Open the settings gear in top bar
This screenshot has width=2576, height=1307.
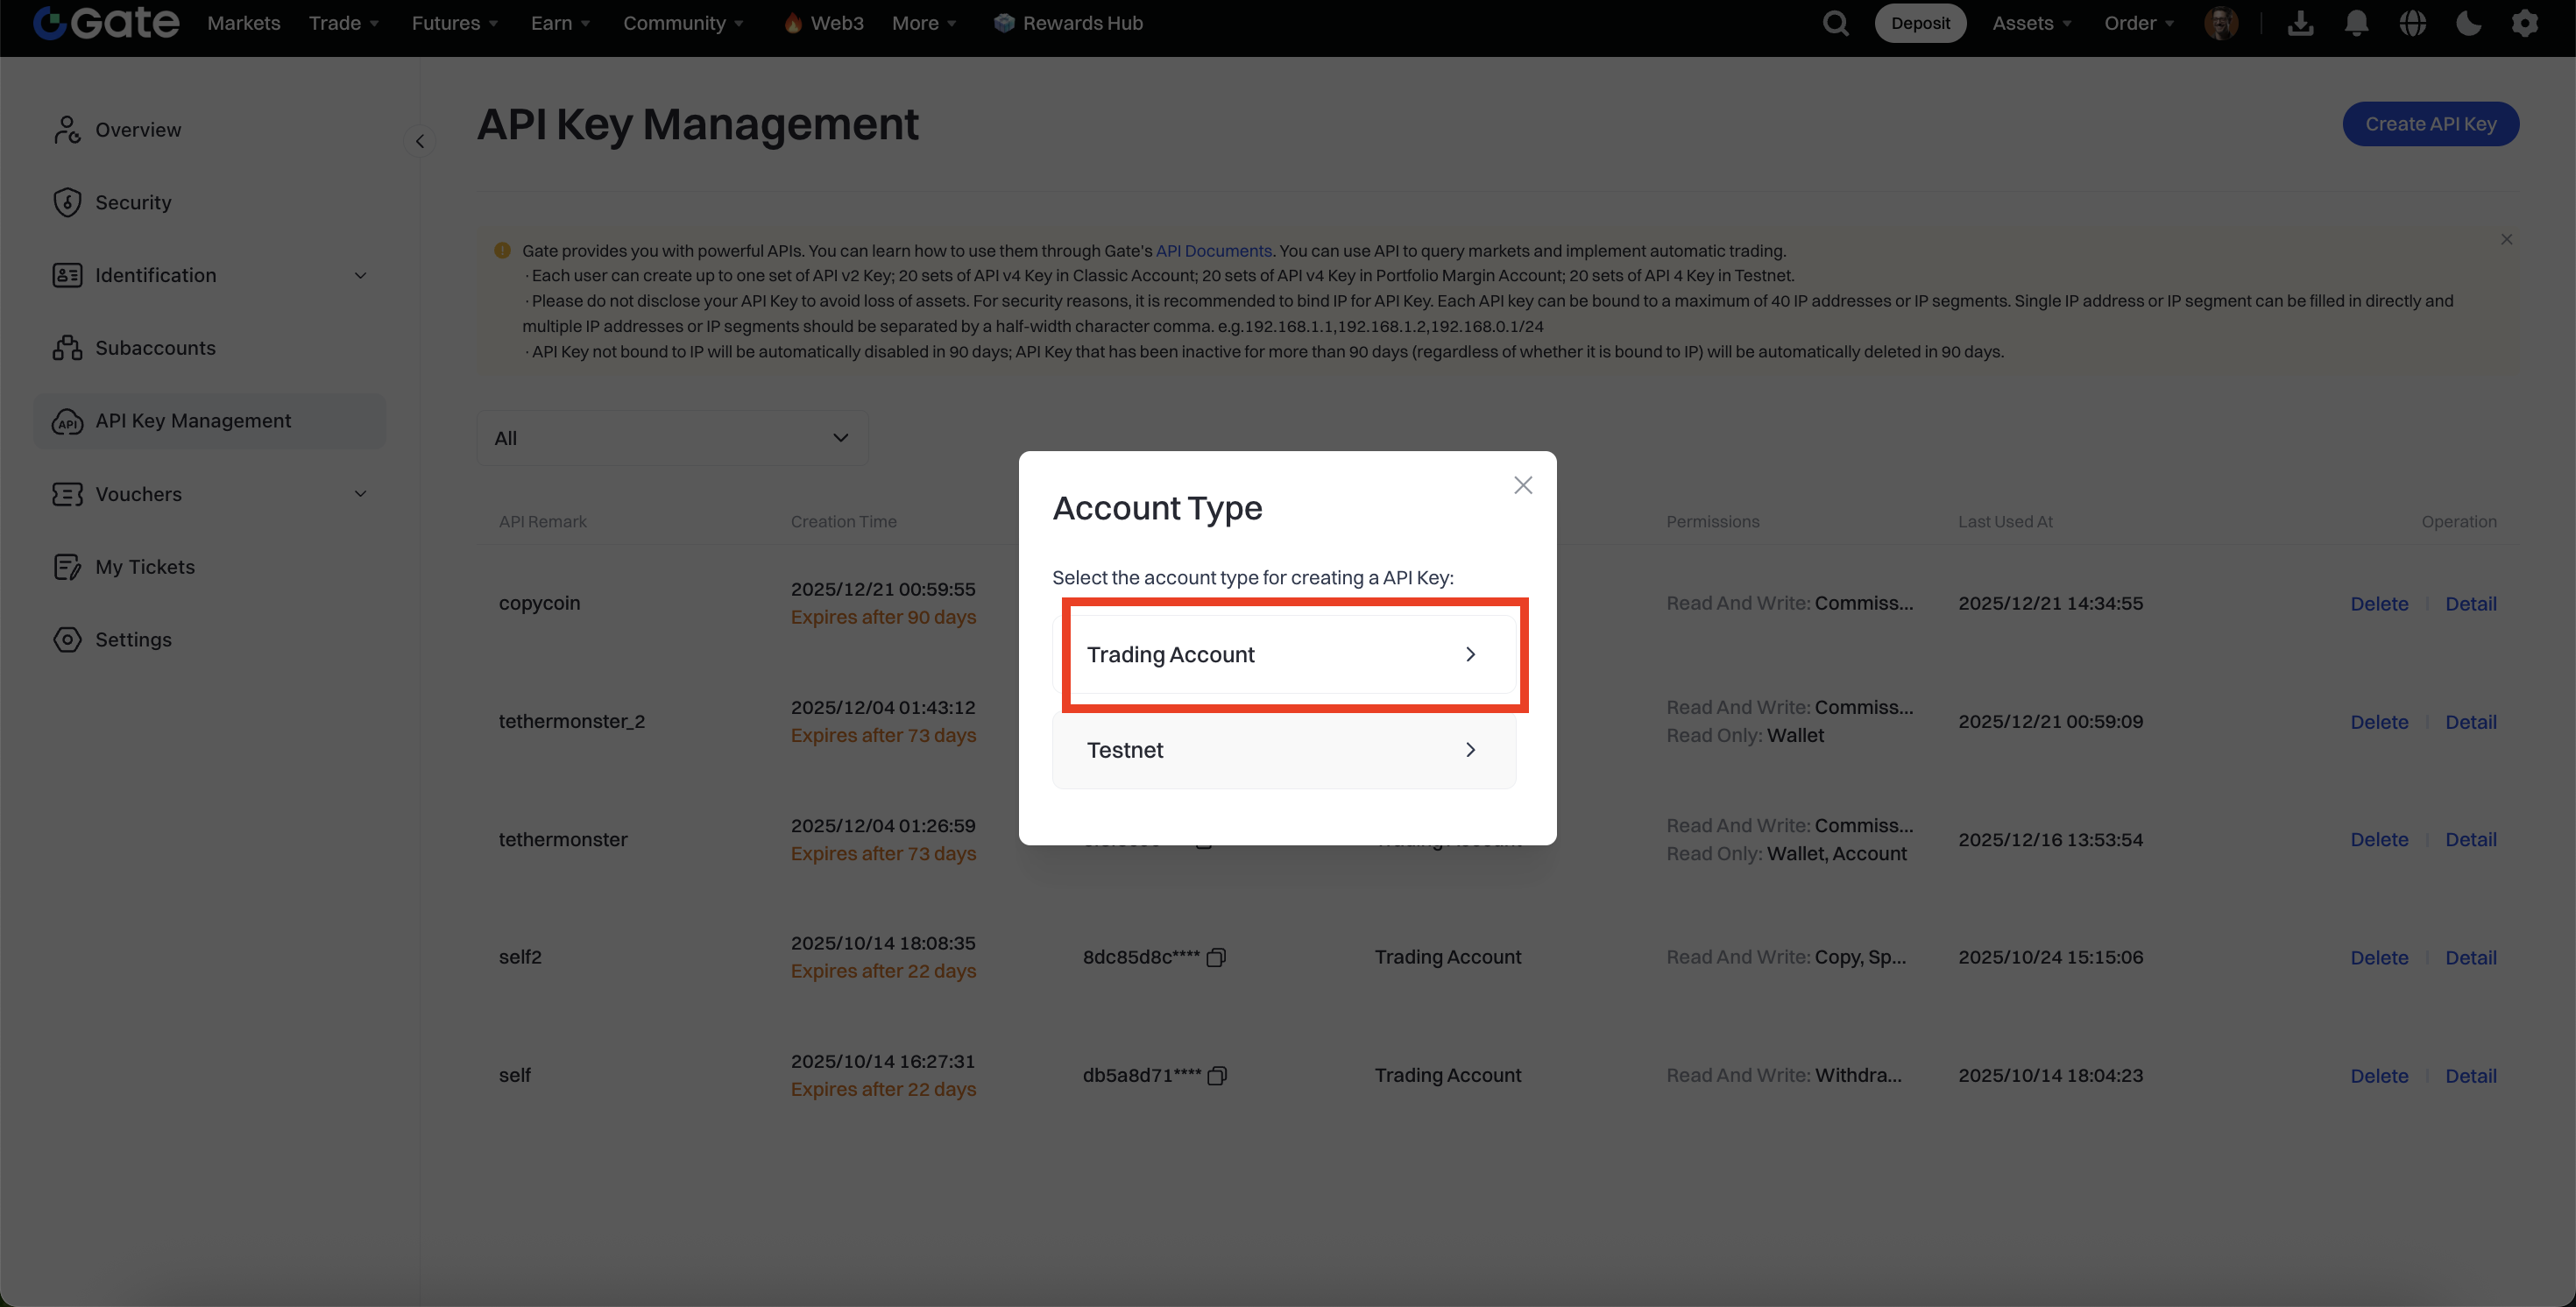coord(2526,22)
